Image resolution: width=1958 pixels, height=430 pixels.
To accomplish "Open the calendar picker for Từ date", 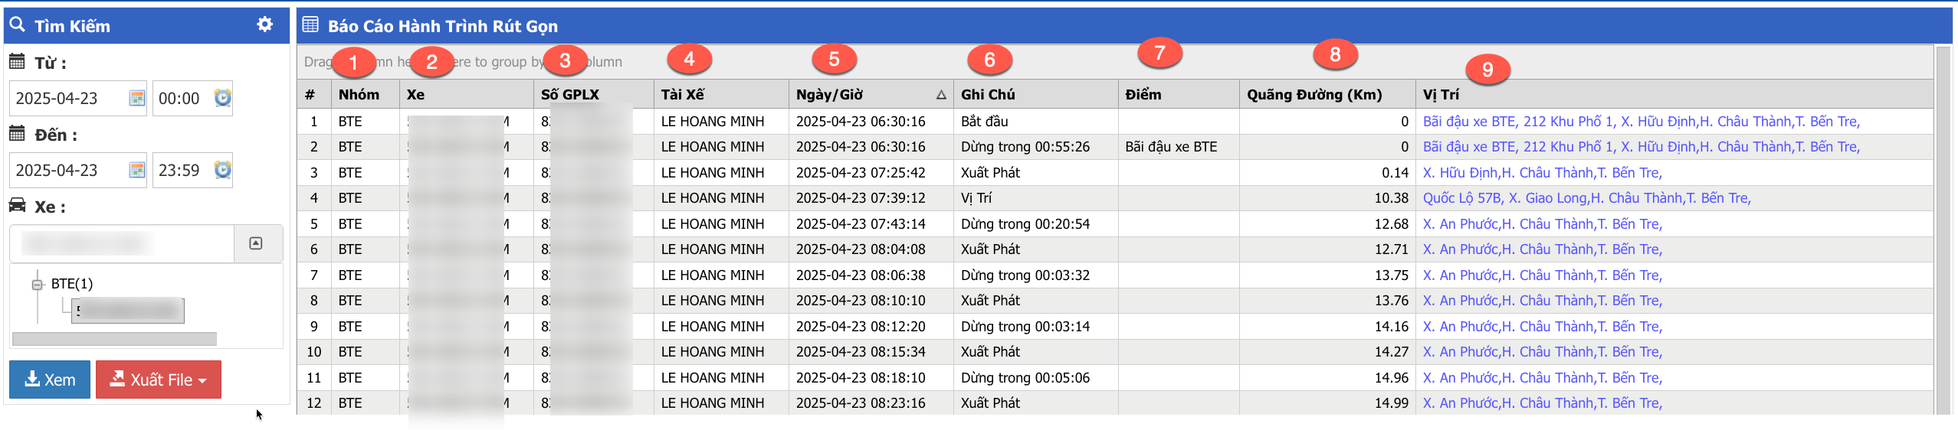I will click(x=136, y=98).
